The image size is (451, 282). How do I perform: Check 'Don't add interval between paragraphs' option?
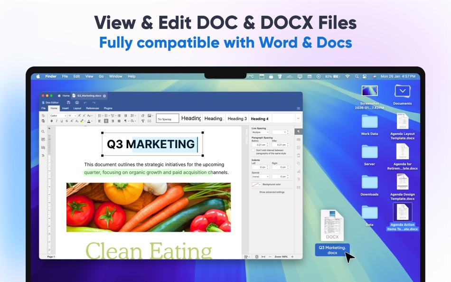coord(254,150)
